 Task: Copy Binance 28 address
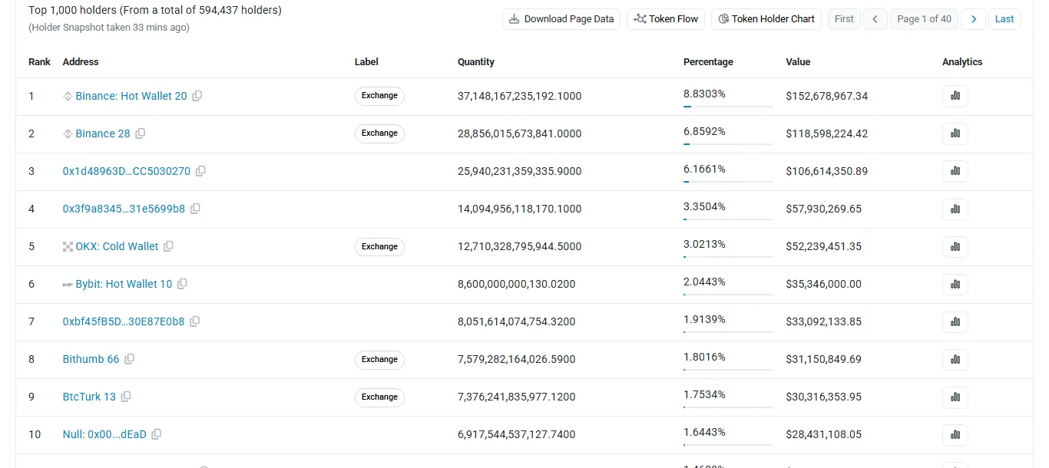point(141,133)
